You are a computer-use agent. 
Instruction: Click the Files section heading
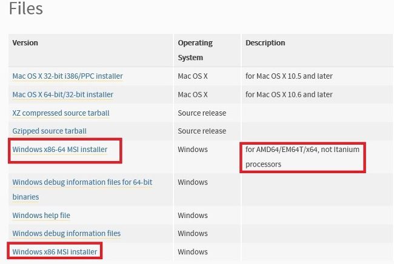[x=26, y=8]
